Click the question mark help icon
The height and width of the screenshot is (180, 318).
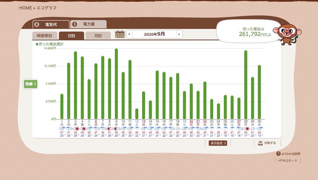(278, 154)
